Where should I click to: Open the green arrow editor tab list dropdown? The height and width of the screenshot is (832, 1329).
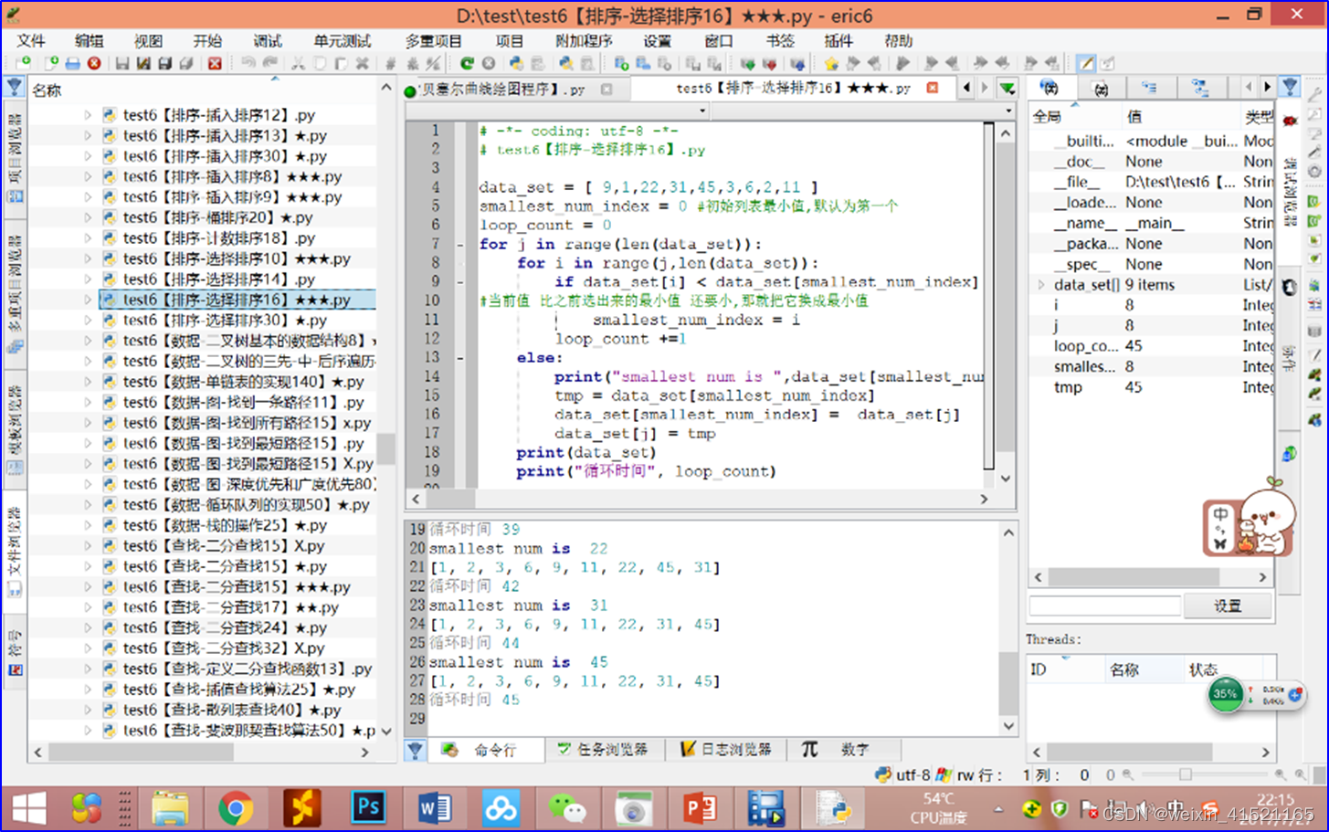coord(1007,89)
